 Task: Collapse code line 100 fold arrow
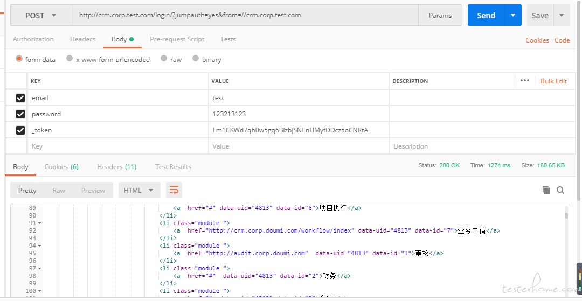40,291
